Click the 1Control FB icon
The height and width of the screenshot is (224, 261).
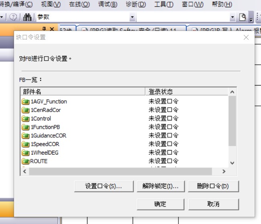pos(26,118)
